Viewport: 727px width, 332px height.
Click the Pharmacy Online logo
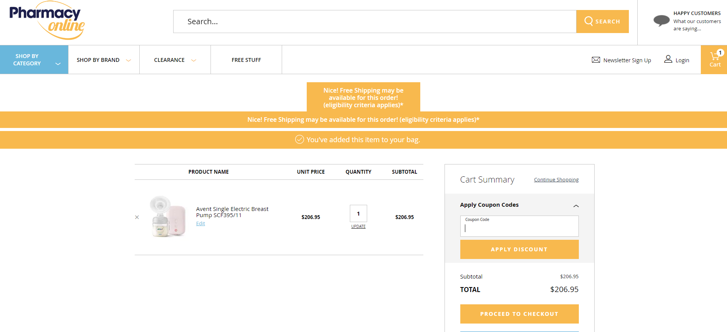[47, 21]
